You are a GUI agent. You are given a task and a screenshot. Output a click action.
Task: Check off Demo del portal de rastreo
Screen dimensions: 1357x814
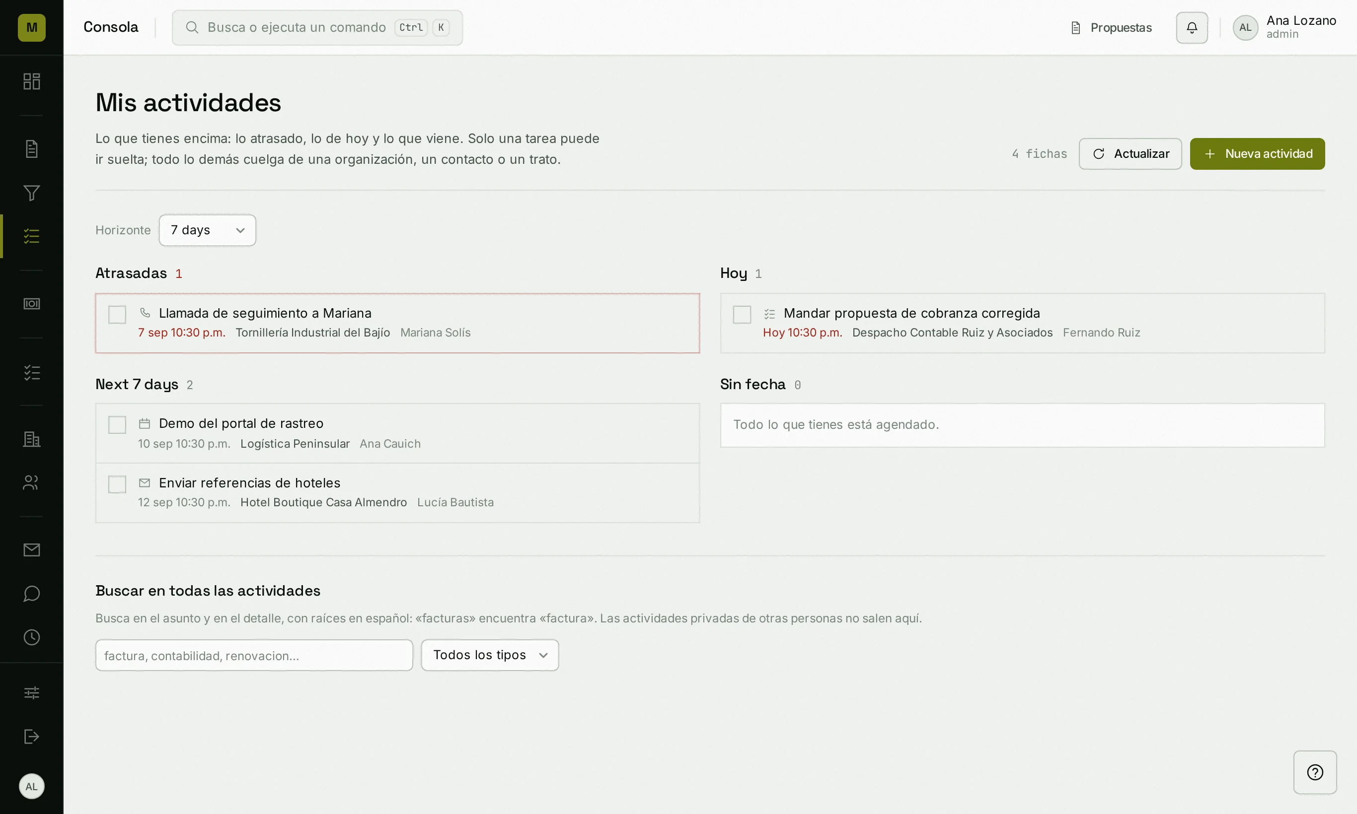(117, 424)
